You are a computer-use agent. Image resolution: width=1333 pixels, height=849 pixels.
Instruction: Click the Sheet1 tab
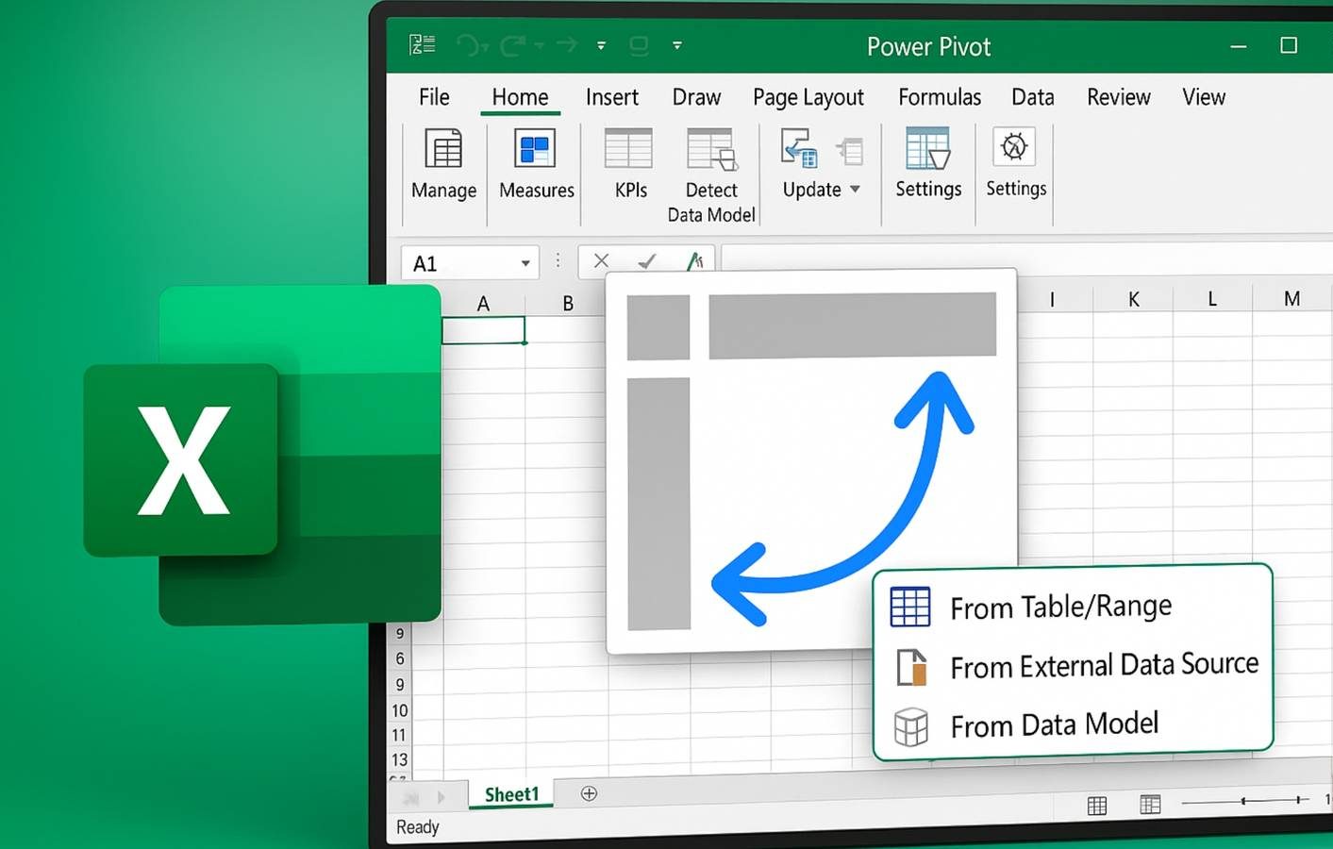point(510,793)
